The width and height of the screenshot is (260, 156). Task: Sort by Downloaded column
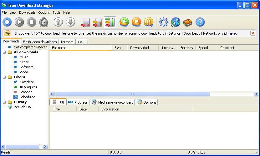tap(143, 48)
